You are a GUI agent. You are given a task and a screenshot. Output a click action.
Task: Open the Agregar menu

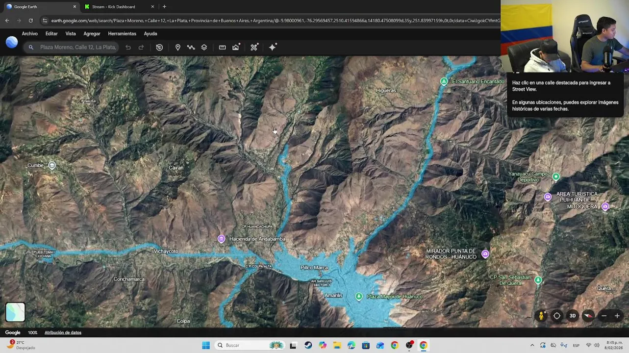(x=92, y=34)
